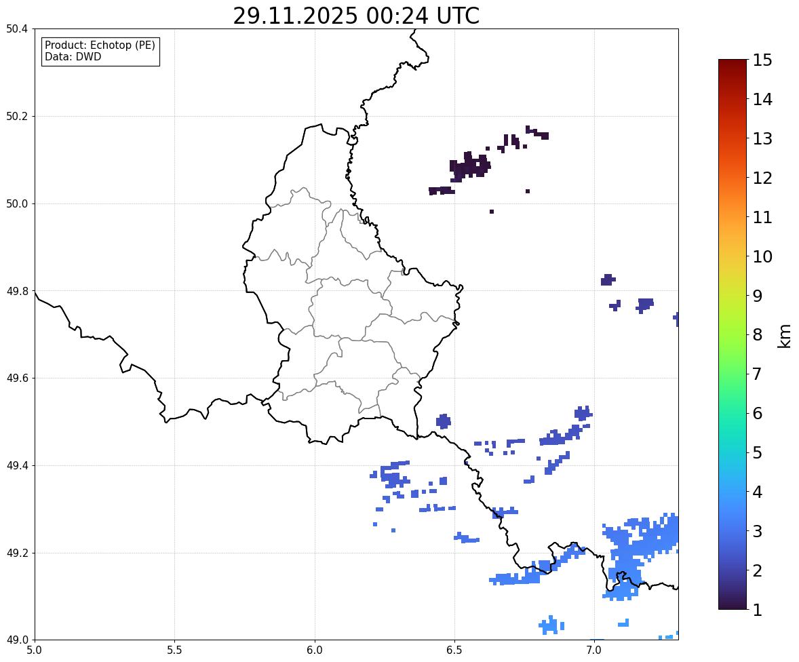Click colorbar tick label "2"

[758, 570]
